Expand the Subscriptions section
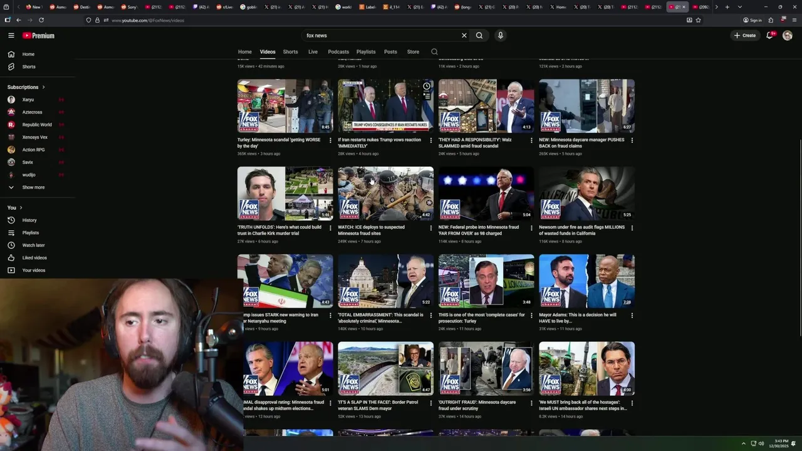802x451 pixels. point(26,87)
